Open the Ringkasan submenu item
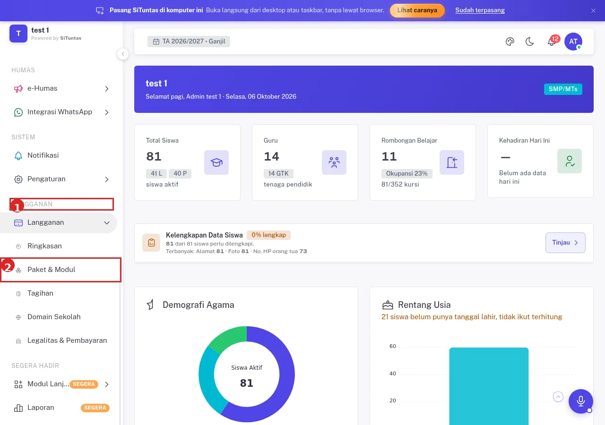605x425 pixels. 59,246
